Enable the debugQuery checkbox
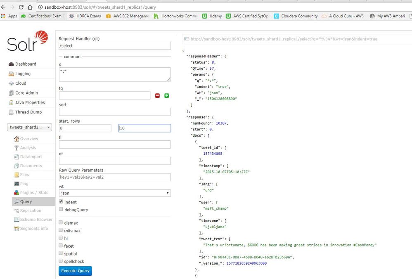The image size is (412, 279). (x=61, y=209)
